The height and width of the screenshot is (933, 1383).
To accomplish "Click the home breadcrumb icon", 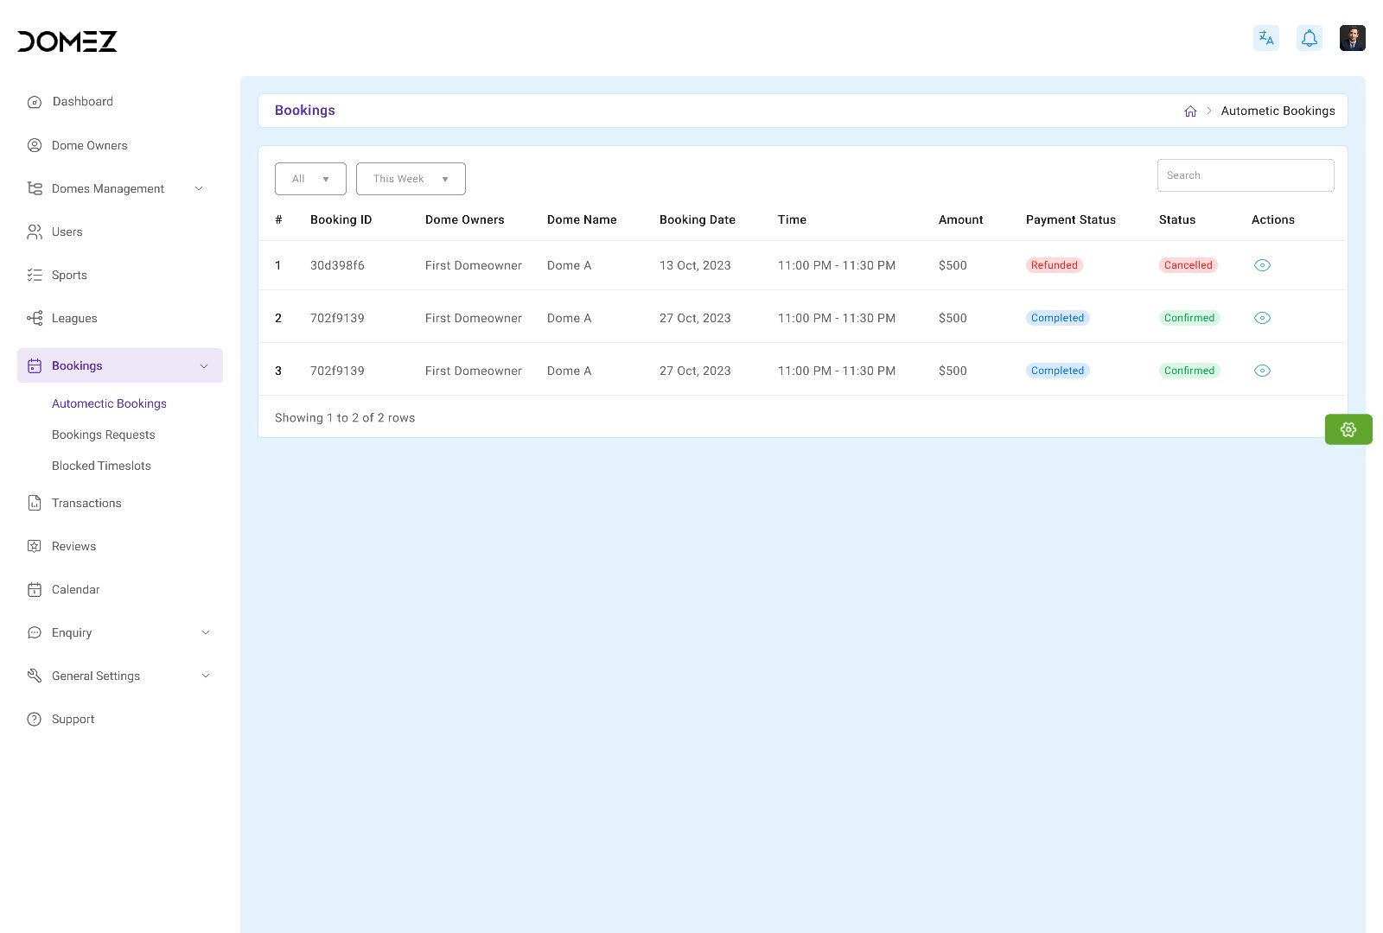I will click(1190, 111).
